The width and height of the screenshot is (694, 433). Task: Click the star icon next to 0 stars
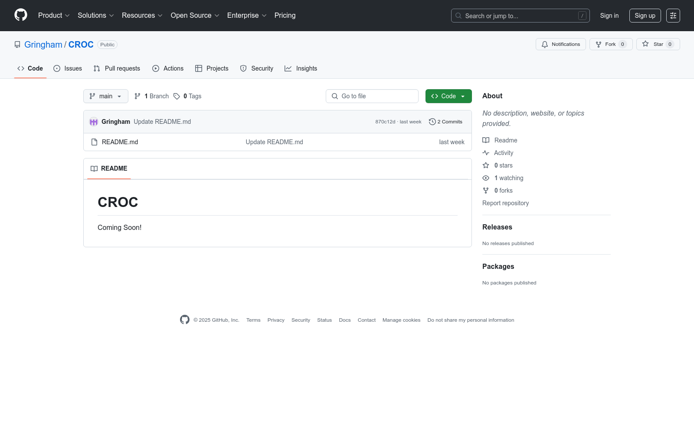click(x=486, y=165)
